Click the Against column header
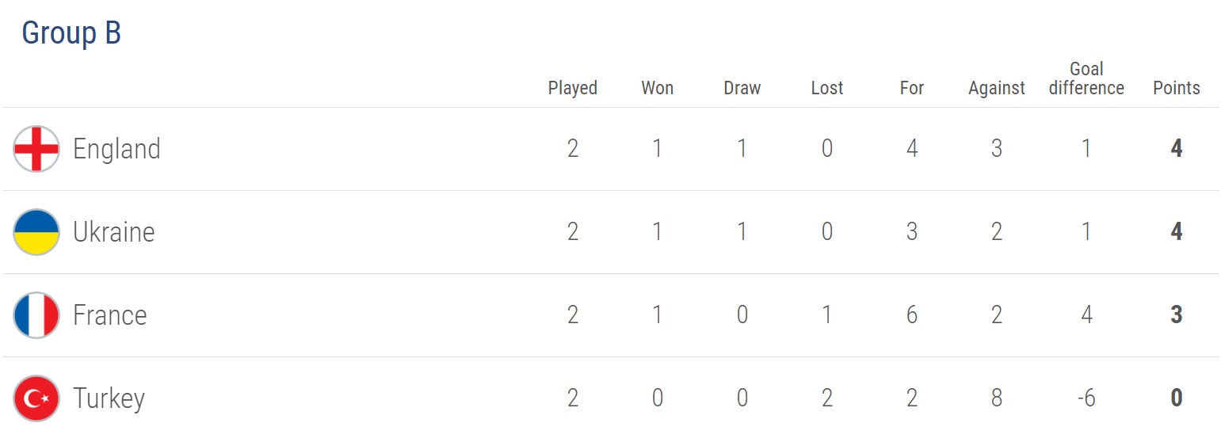The width and height of the screenshot is (1221, 442). click(x=996, y=88)
